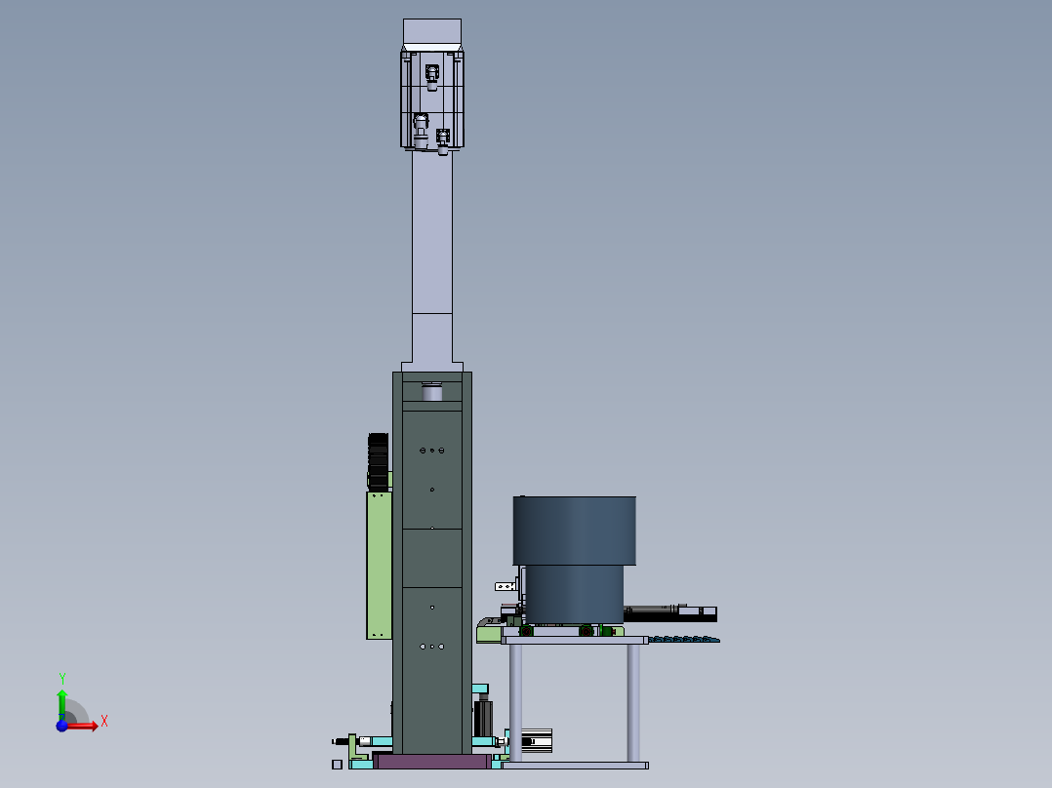This screenshot has width=1052, height=788.
Task: Click the red X axis arrow of the triad
Action: point(82,726)
